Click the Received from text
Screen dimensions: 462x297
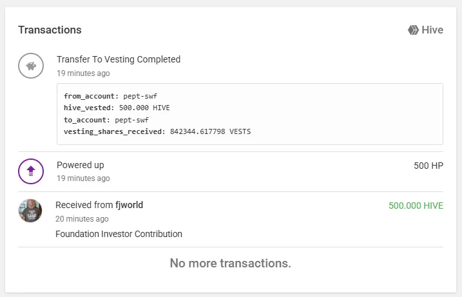84,205
